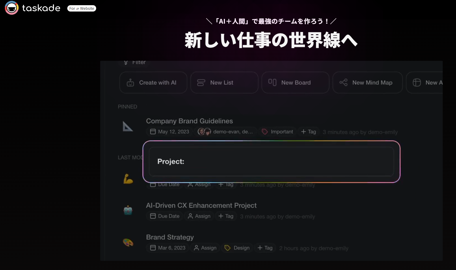Image resolution: width=456 pixels, height=270 pixels.
Task: Click the ruler icon beside Company Brand Guidelines
Action: (x=128, y=126)
